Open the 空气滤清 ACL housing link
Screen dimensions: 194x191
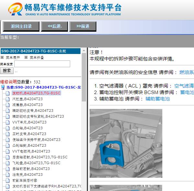point(184,86)
